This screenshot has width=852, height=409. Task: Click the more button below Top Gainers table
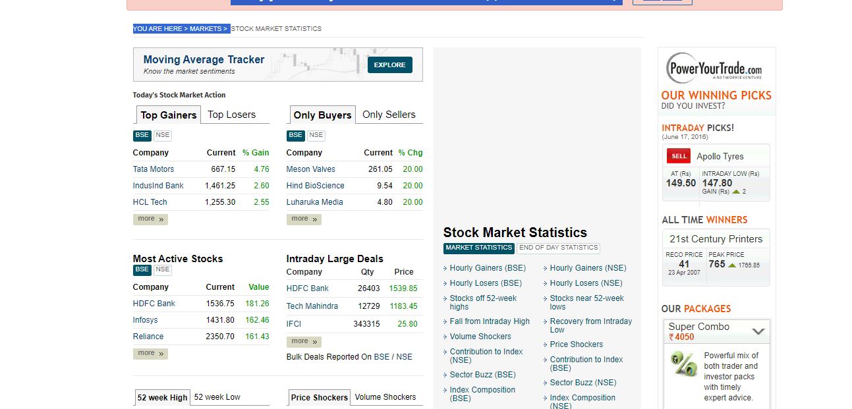pyautogui.click(x=150, y=219)
